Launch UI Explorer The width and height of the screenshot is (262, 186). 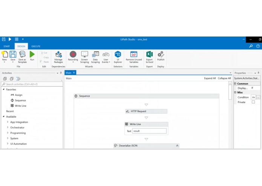118,57
